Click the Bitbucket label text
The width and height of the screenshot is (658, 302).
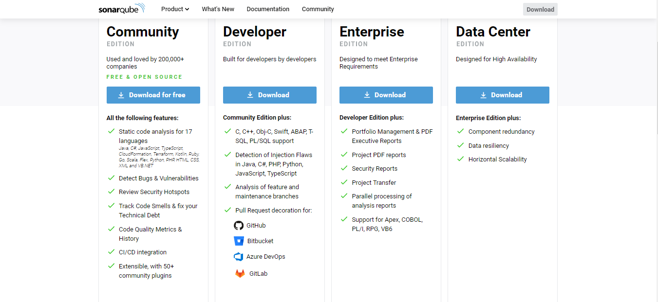tap(261, 241)
